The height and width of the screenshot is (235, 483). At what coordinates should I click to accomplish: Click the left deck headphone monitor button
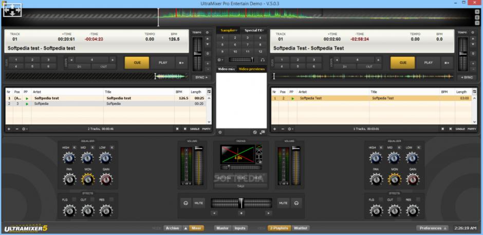(x=185, y=203)
